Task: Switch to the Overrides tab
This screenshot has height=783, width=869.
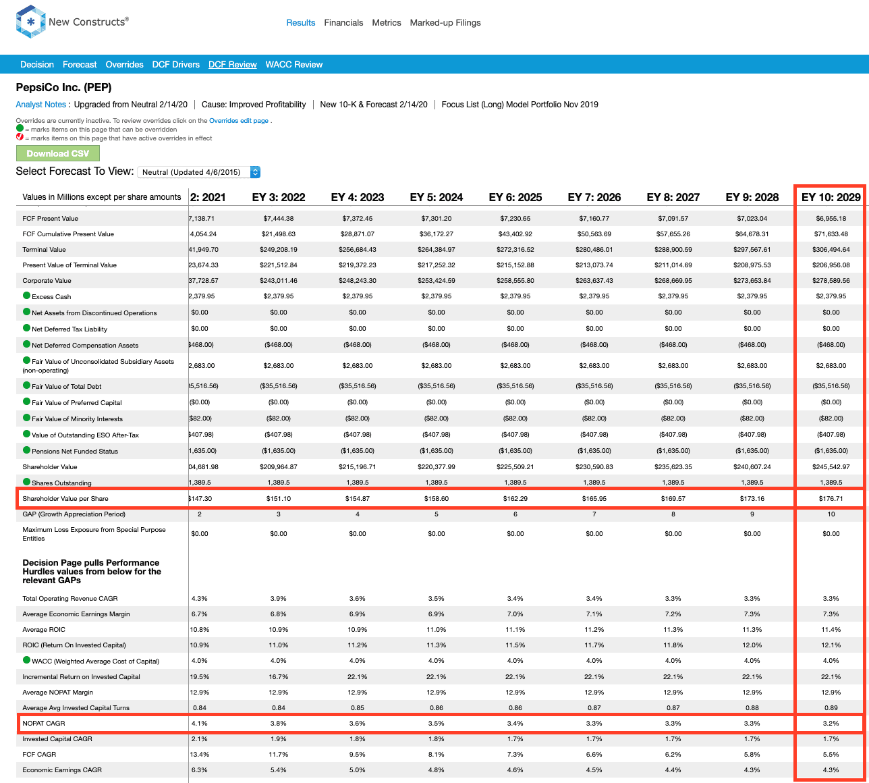Action: 124,64
